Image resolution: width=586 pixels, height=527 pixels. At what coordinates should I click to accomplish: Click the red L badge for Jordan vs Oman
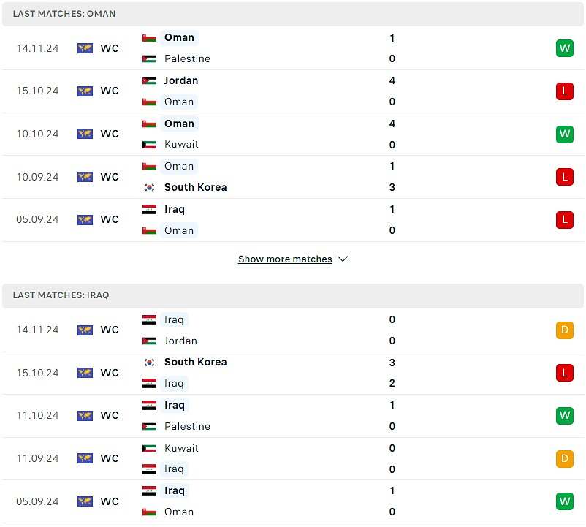[564, 91]
